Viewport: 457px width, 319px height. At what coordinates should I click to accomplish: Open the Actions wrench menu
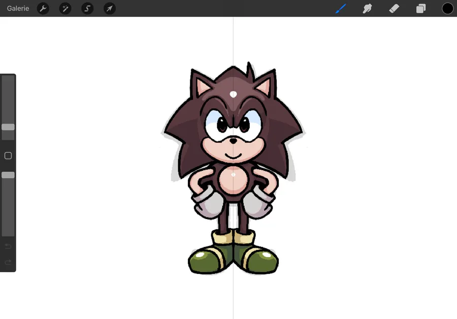click(43, 9)
